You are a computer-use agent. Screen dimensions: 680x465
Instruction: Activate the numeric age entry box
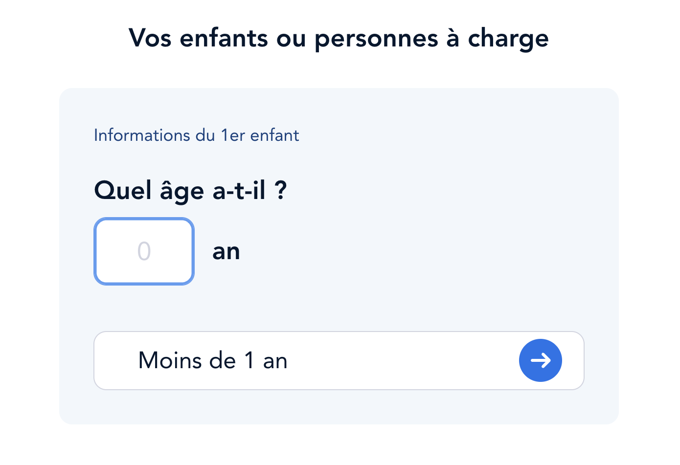click(144, 251)
